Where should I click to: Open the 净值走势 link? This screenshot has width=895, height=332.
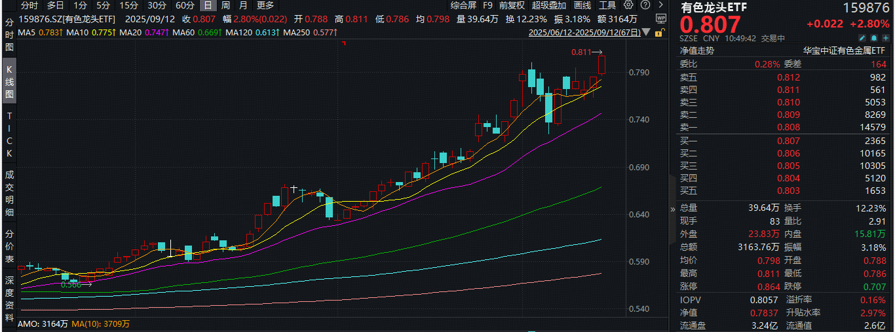[x=696, y=50]
